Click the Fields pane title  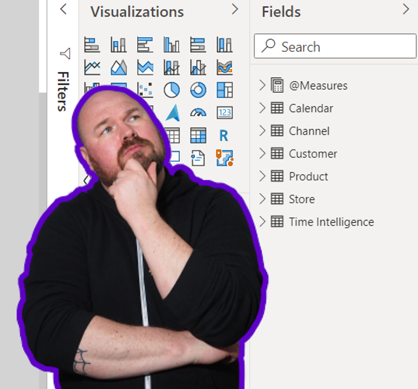[x=281, y=11]
